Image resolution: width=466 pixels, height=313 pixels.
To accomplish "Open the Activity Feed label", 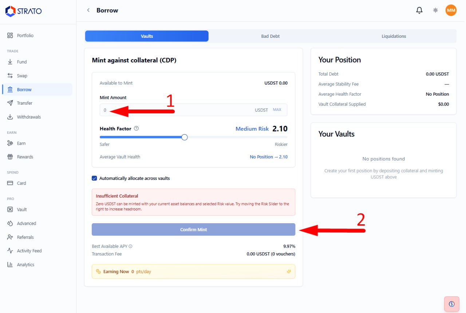I will pos(29,251).
